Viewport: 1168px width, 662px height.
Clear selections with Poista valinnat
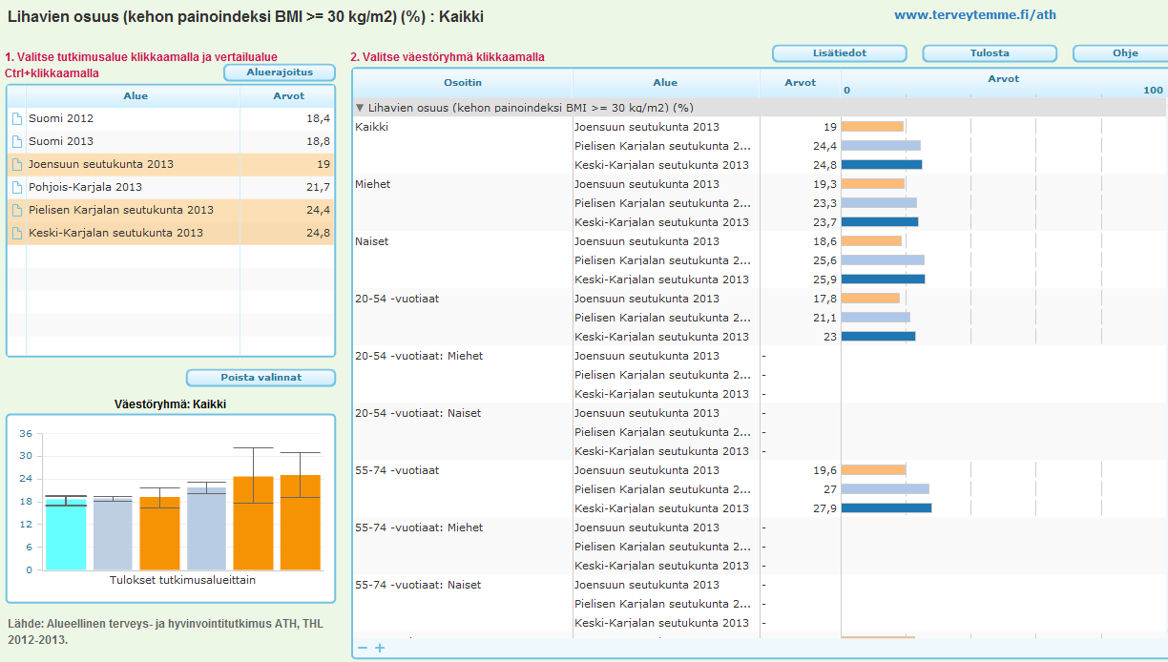[261, 378]
